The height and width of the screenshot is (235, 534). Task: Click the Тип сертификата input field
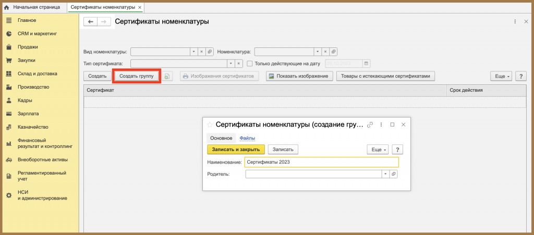pos(179,64)
